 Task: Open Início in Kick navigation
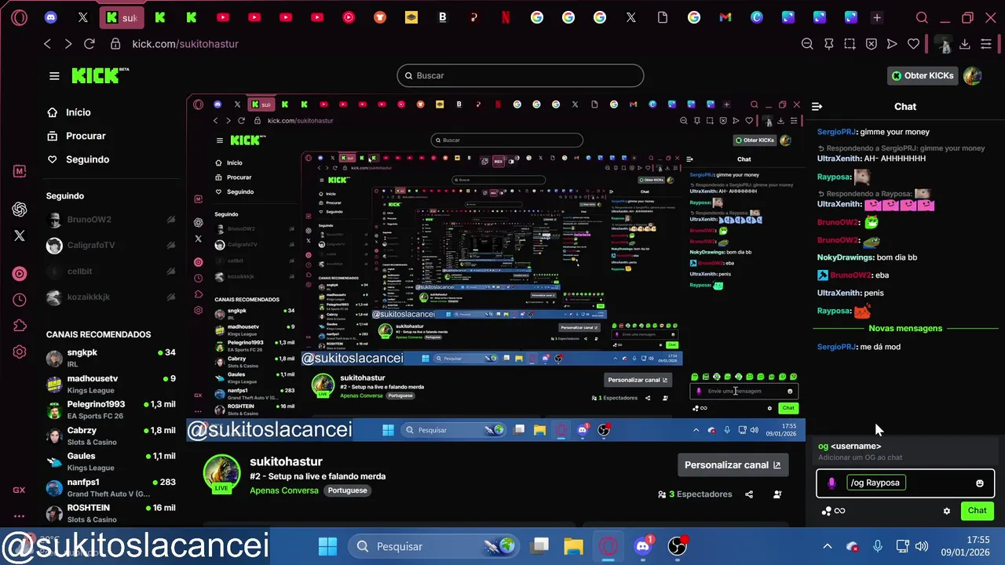[69, 112]
